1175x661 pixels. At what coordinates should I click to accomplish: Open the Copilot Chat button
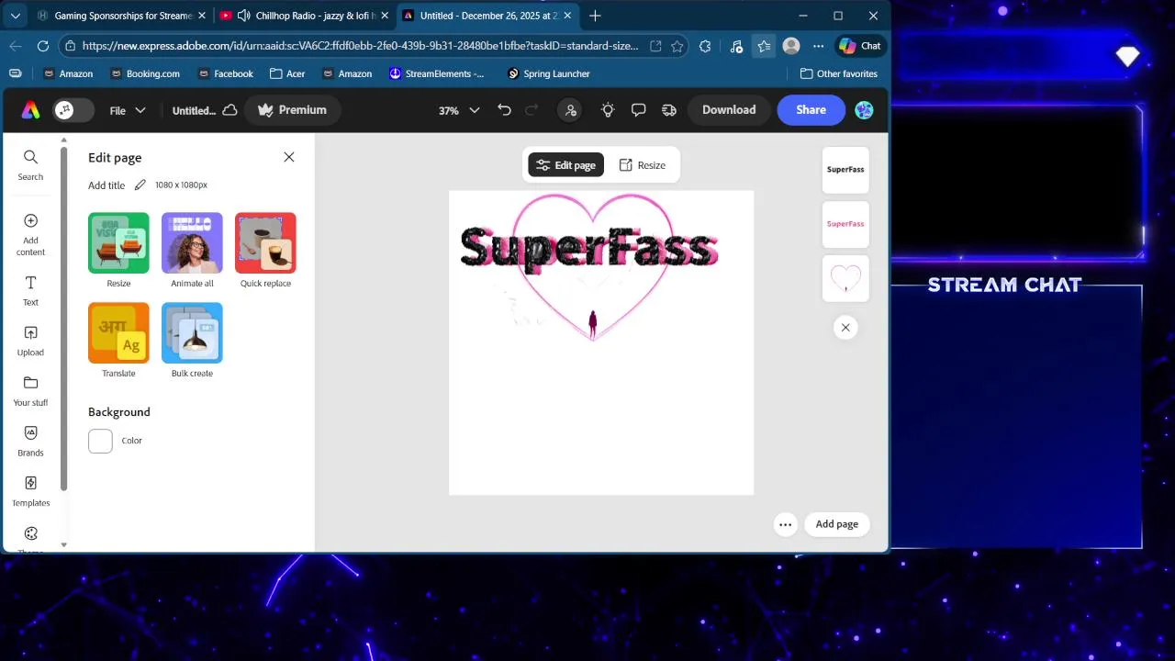(x=860, y=46)
